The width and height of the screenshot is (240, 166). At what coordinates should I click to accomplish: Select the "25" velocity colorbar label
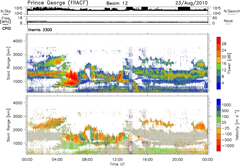pos(224,122)
